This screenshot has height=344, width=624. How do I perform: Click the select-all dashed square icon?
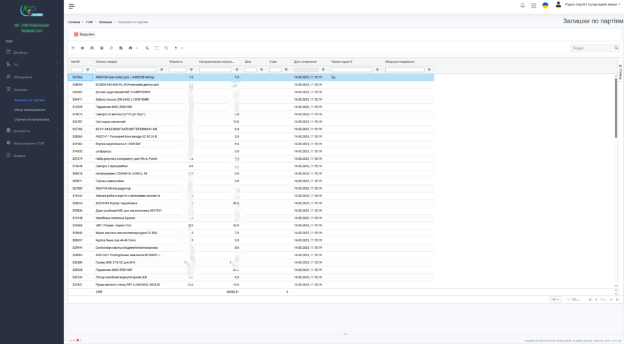coord(157,48)
